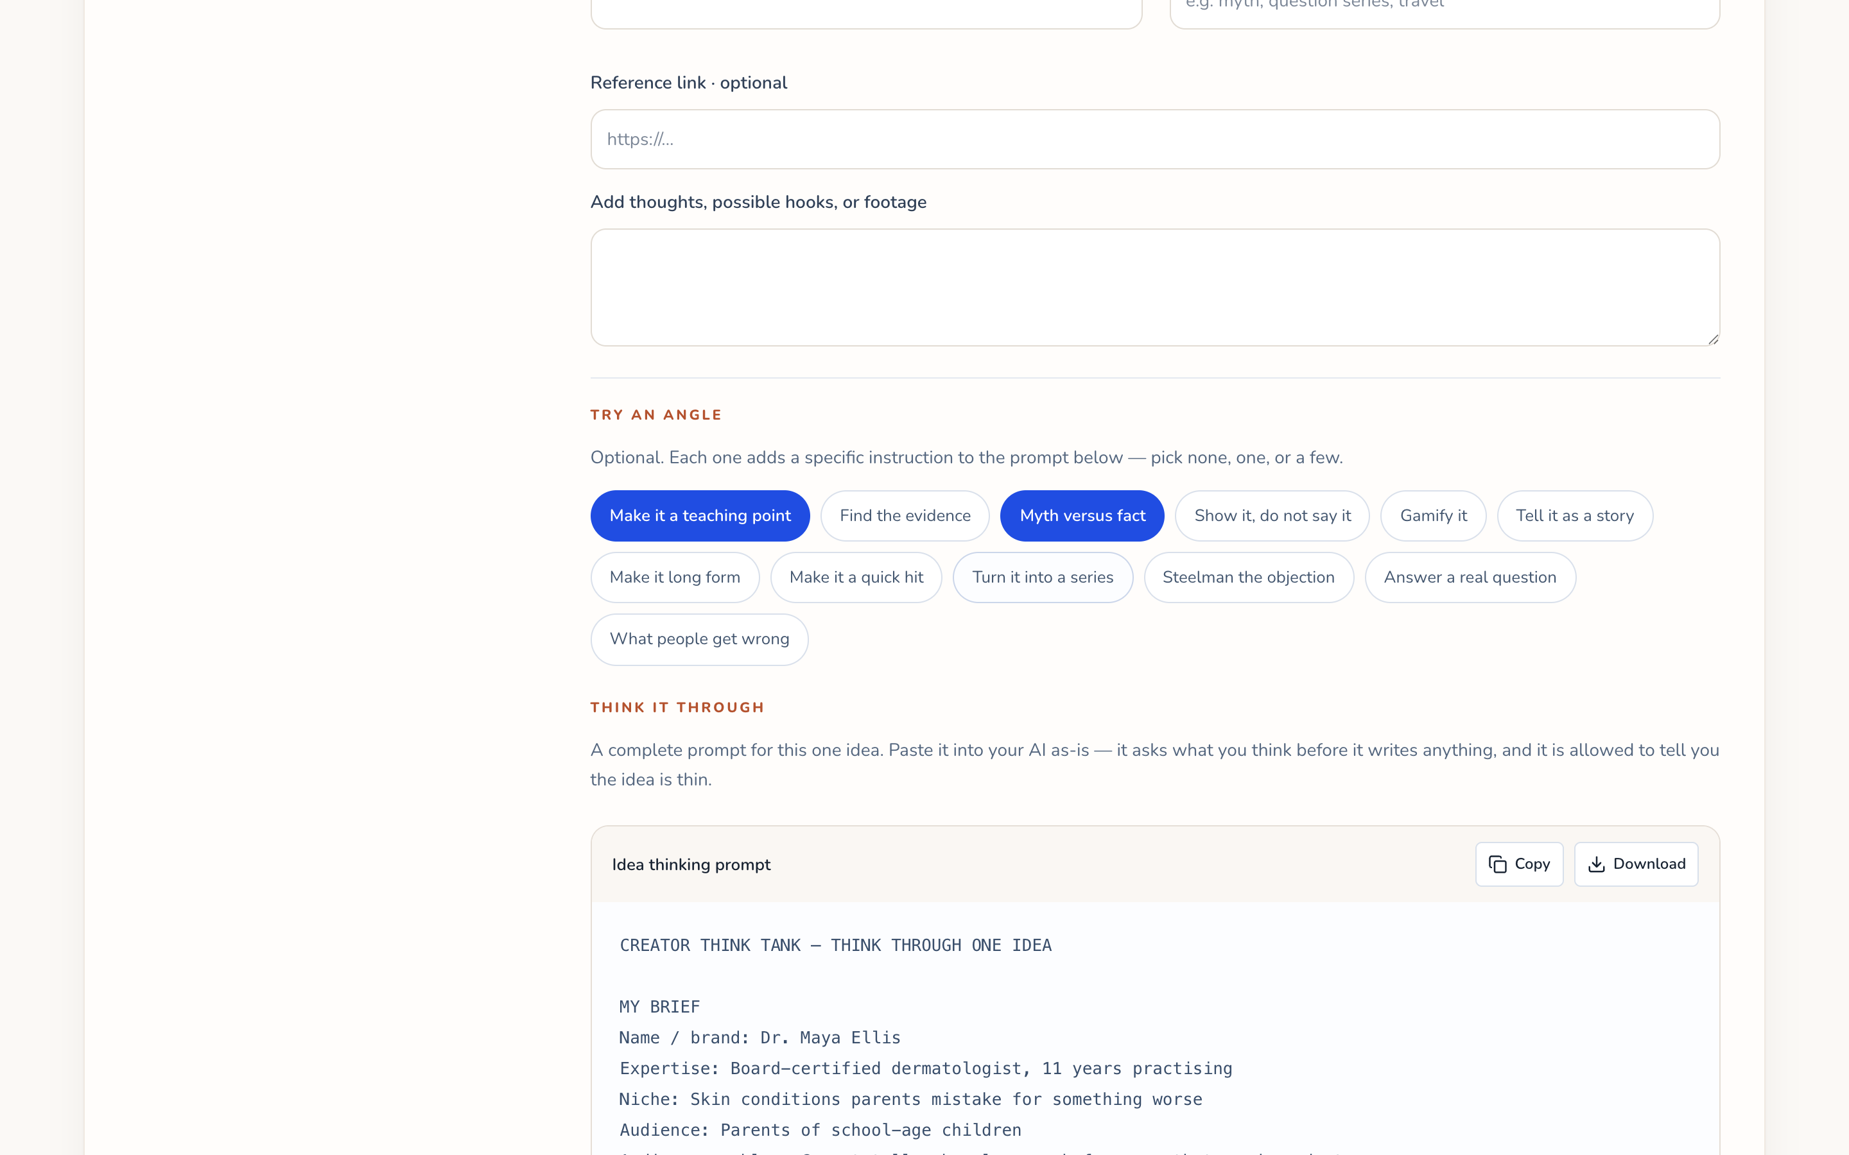This screenshot has width=1849, height=1155.
Task: Enable Turn it into a series
Action: pos(1042,577)
